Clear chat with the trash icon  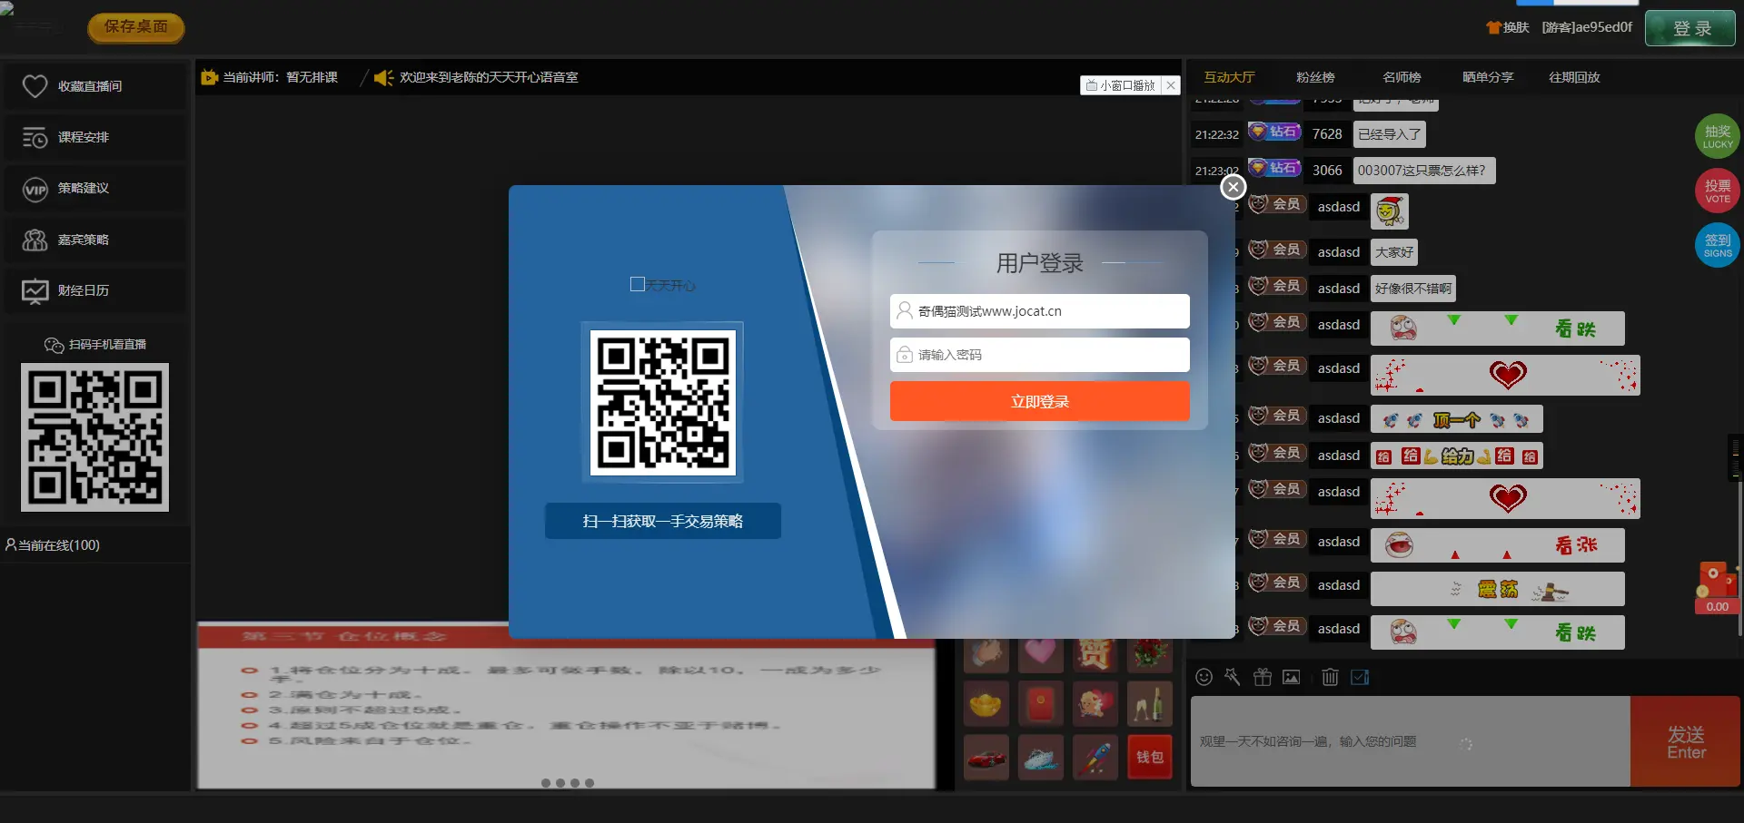pyautogui.click(x=1331, y=677)
